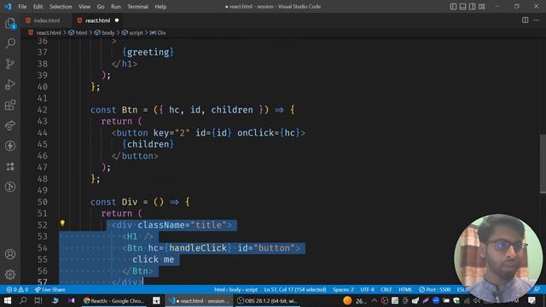
Task: Open the OBS 28.1.2 taskbar window
Action: (x=267, y=301)
